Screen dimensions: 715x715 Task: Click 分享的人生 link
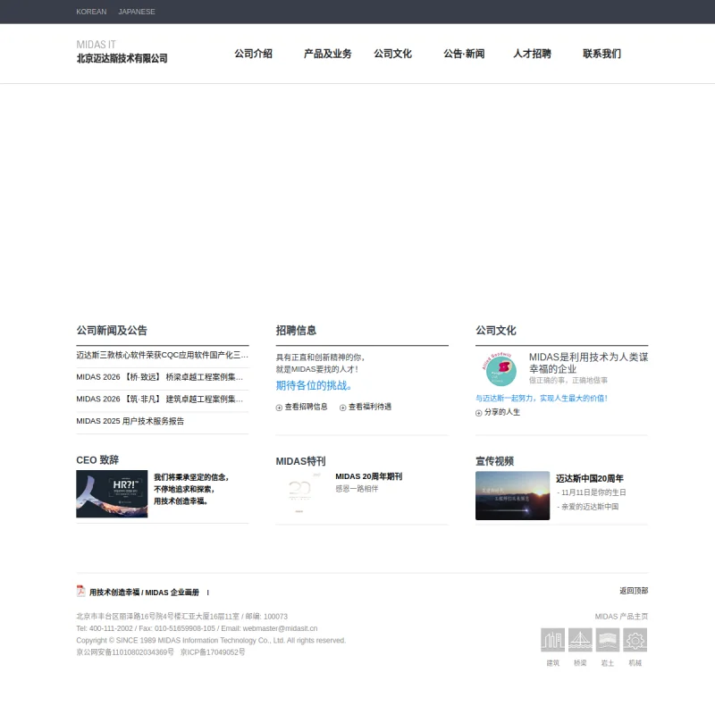pyautogui.click(x=502, y=412)
